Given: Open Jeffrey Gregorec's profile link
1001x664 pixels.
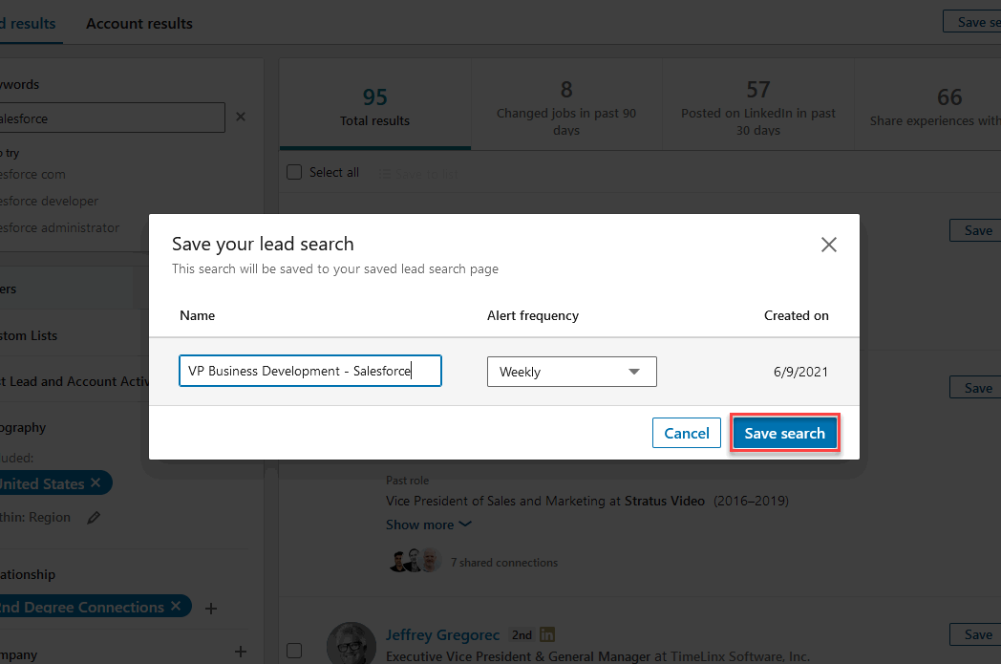Looking at the screenshot, I should tap(442, 635).
